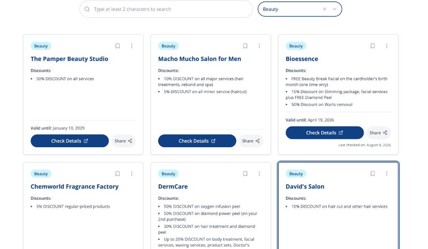Bookmark The Pamper Beauty Studio card
Image resolution: width=428 pixels, height=249 pixels.
click(117, 46)
